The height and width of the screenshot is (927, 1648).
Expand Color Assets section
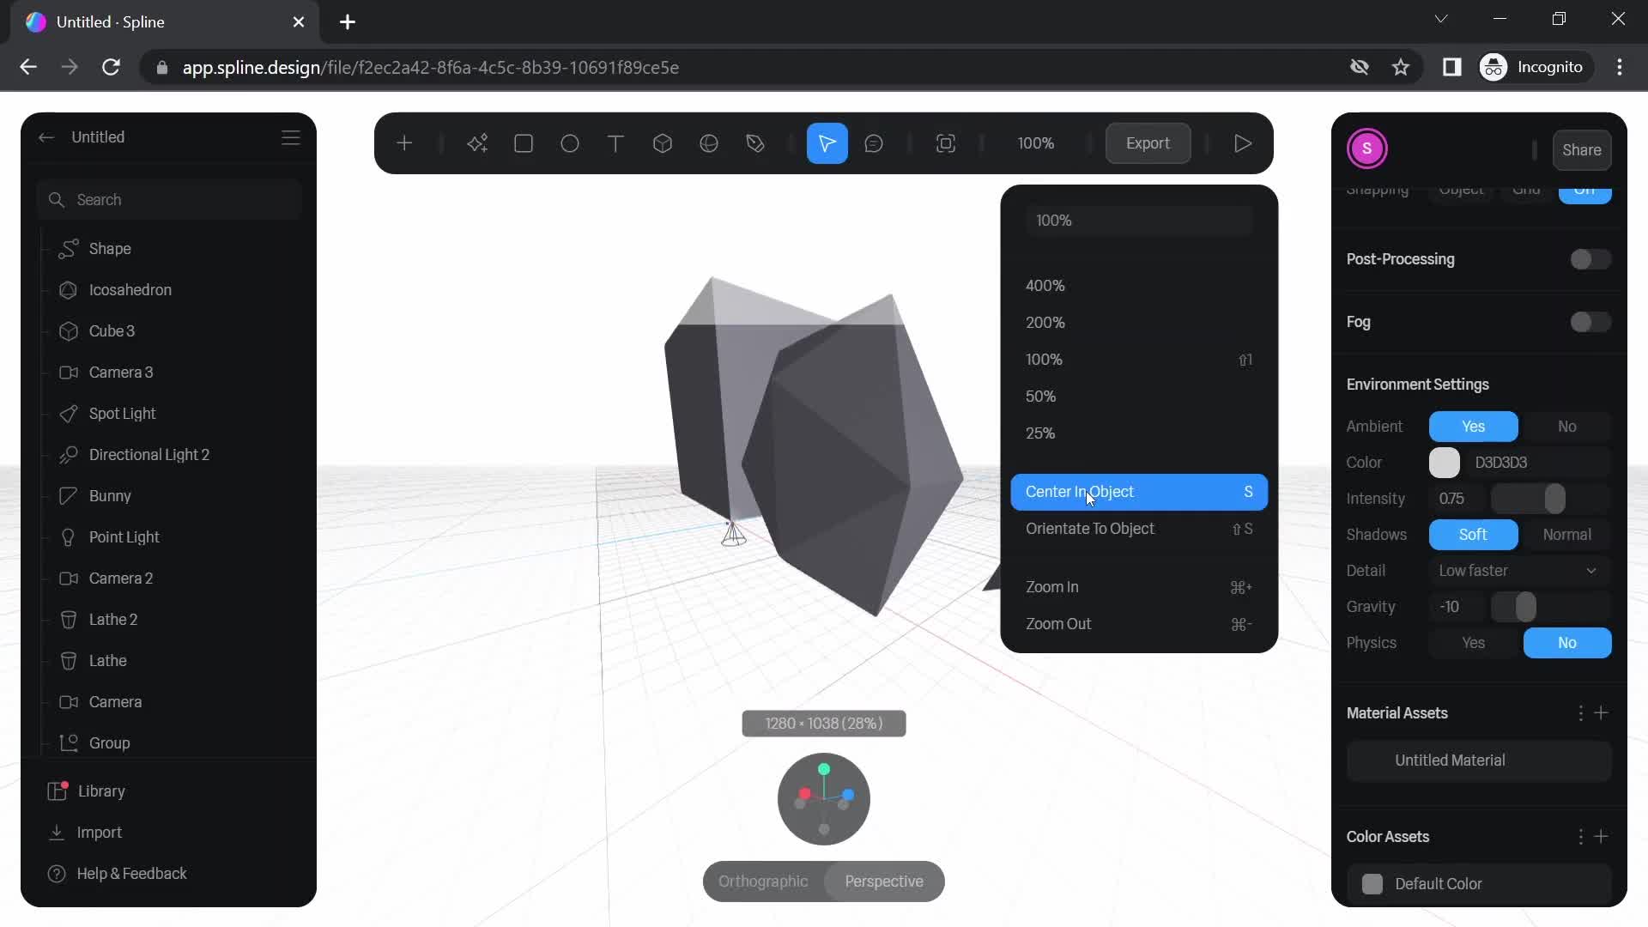click(x=1388, y=837)
